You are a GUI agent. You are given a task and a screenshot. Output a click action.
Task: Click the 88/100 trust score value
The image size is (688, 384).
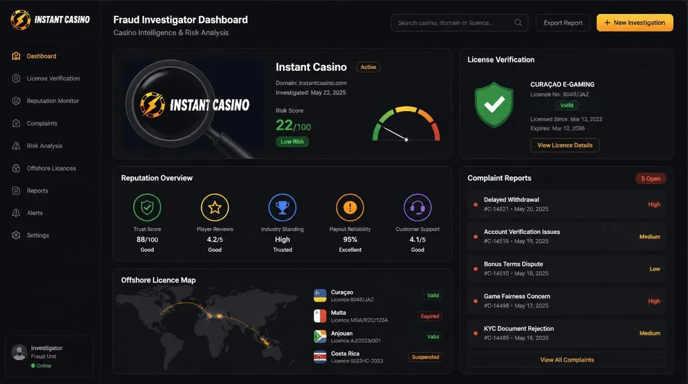(147, 239)
